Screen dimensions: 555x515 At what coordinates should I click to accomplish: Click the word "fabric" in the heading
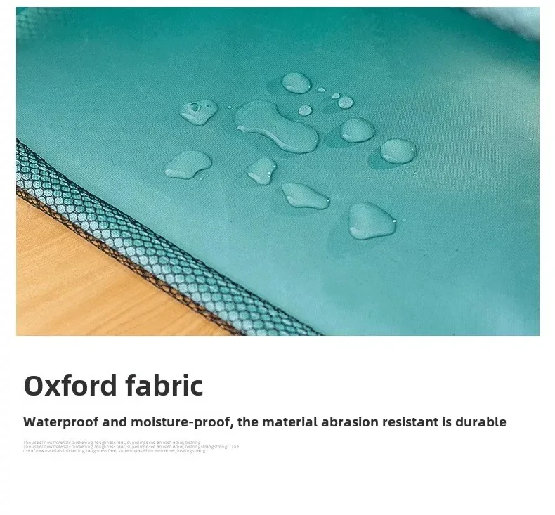(164, 386)
